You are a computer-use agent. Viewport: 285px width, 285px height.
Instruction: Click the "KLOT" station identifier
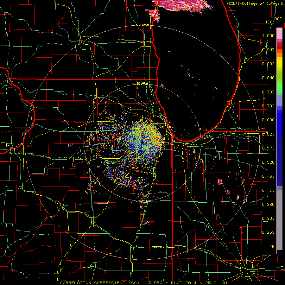(x=177, y=283)
